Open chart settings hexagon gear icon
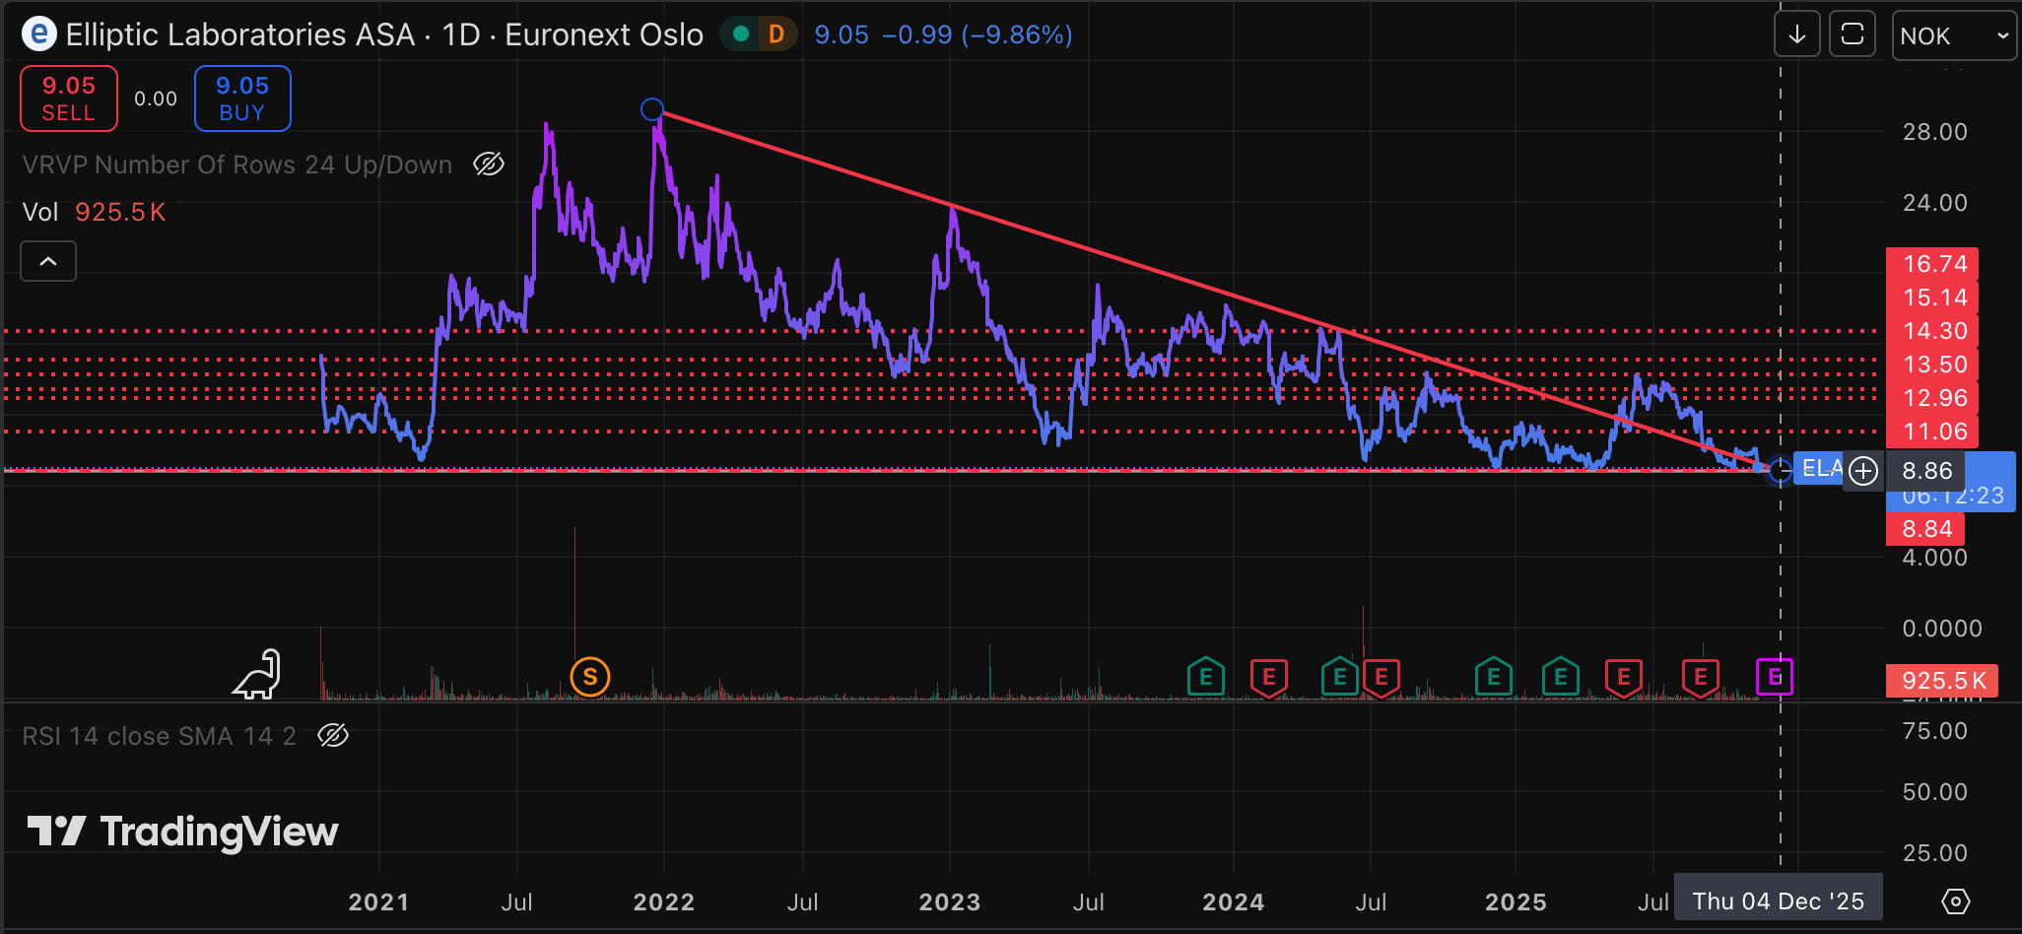Image resolution: width=2022 pixels, height=934 pixels. click(x=1955, y=901)
